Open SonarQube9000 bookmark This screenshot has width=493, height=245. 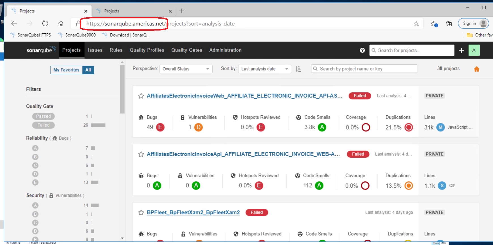point(76,35)
